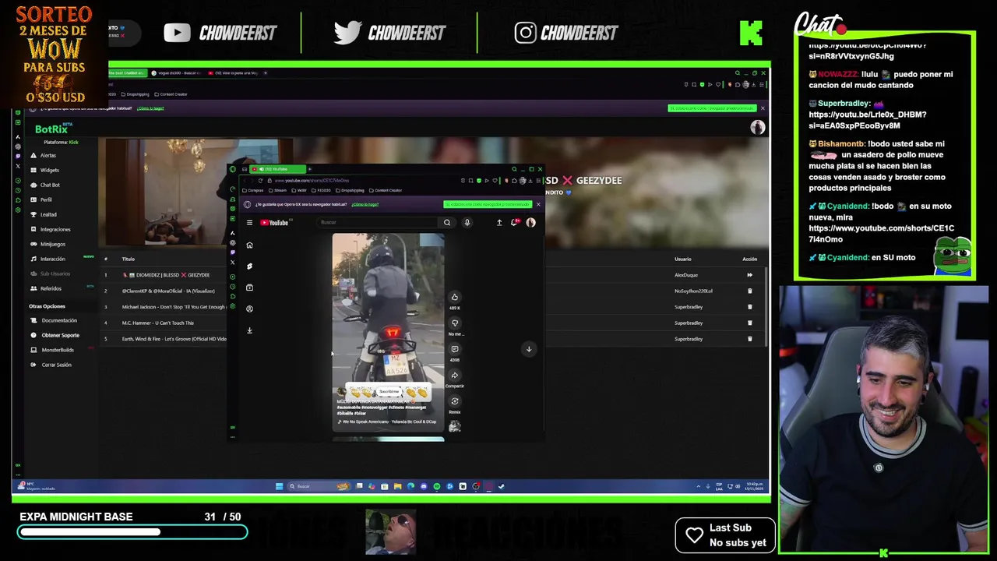997x561 pixels.
Task: Open Downloads icon in YouTube side rail
Action: (x=249, y=330)
